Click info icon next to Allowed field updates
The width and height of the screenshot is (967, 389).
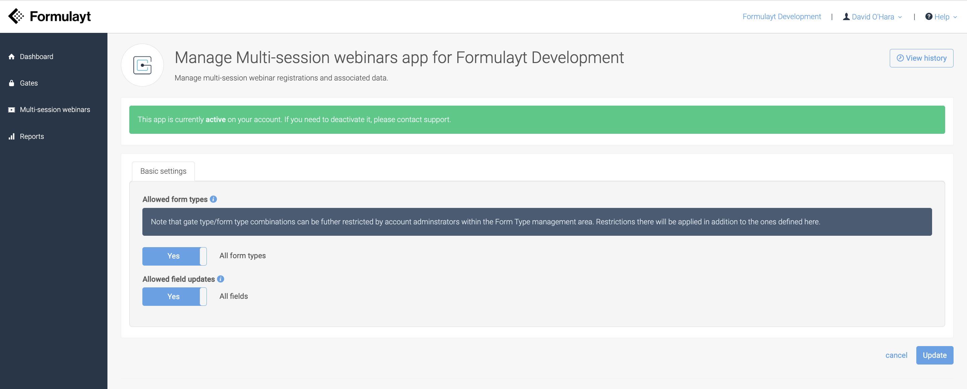[221, 279]
